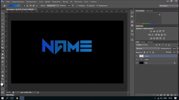Choose the reflected gradient style
Screen dimensions: 179x100
click(34, 6)
